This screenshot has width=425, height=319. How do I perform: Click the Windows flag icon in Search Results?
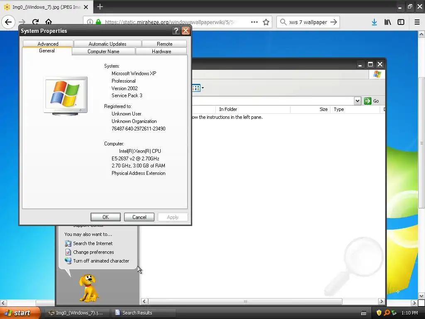pyautogui.click(x=377, y=74)
